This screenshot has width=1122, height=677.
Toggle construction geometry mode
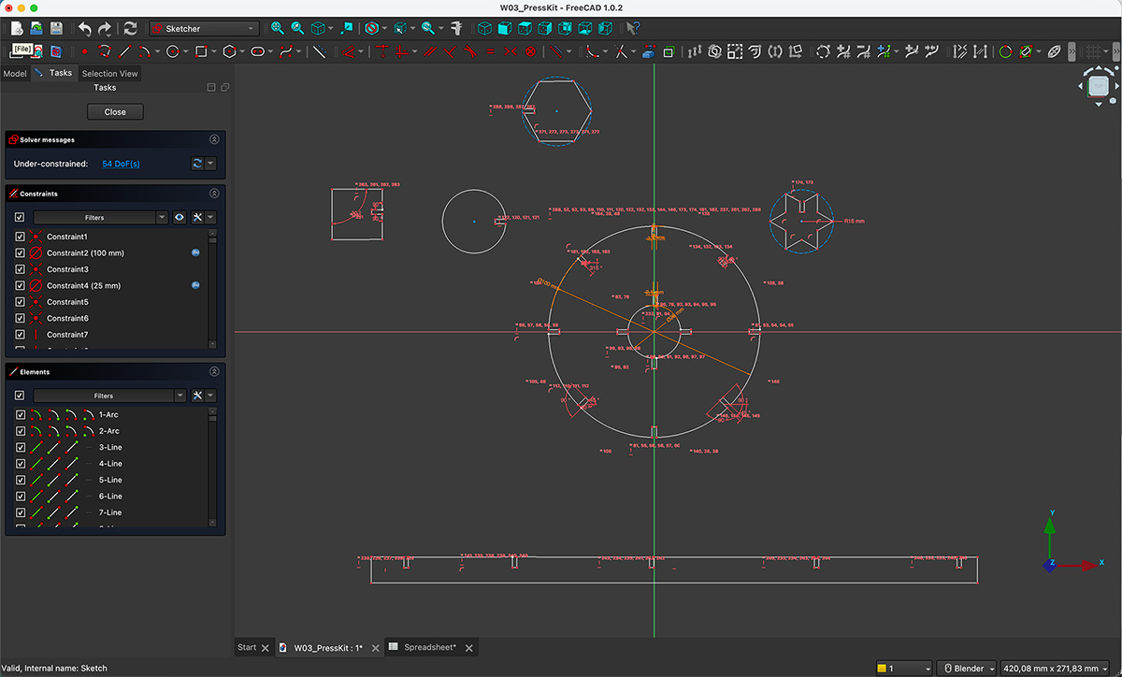click(320, 51)
